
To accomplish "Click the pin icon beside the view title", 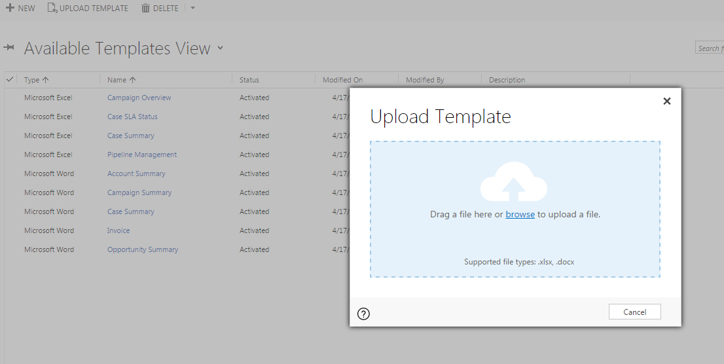I will [x=9, y=48].
